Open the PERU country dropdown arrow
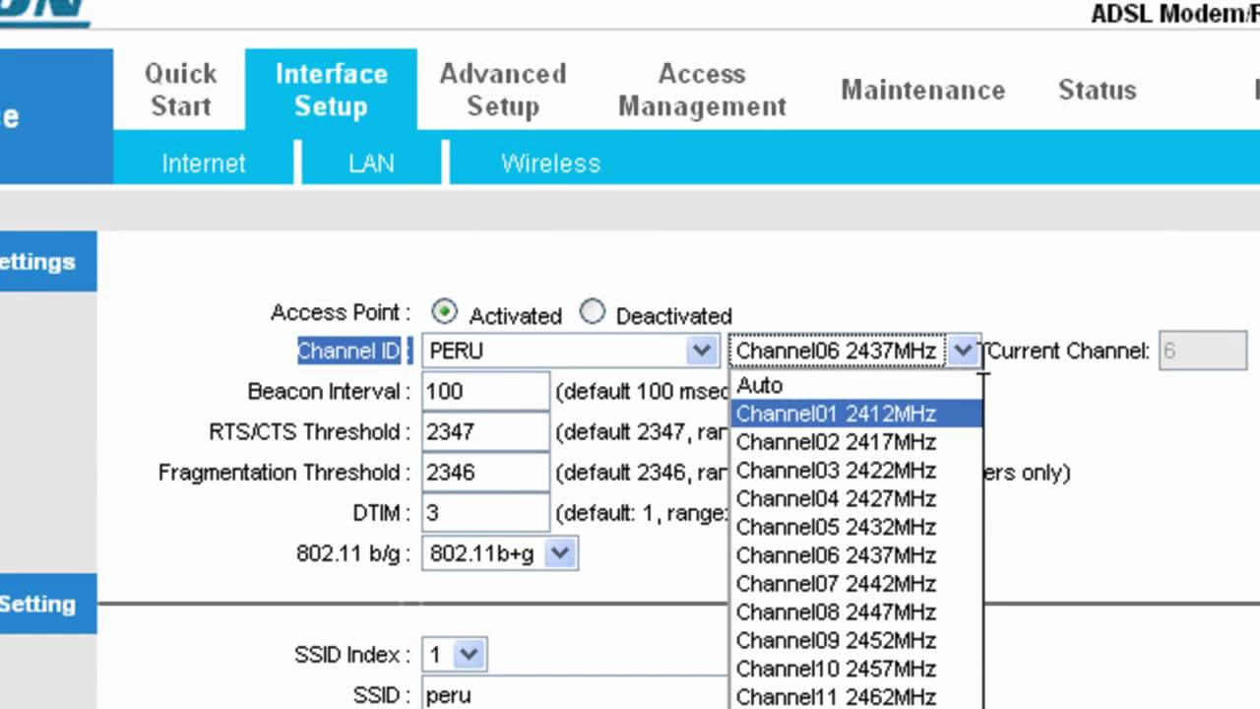Viewport: 1260px width, 709px height. point(701,351)
